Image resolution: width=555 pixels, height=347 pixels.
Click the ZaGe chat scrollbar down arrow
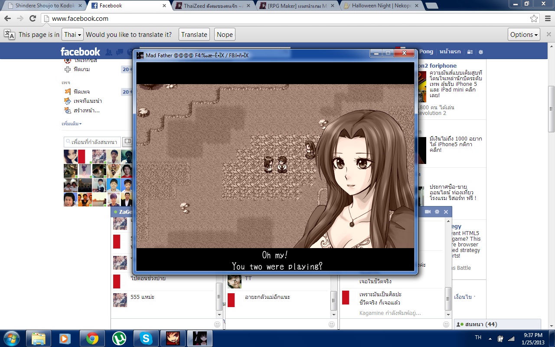pyautogui.click(x=219, y=314)
